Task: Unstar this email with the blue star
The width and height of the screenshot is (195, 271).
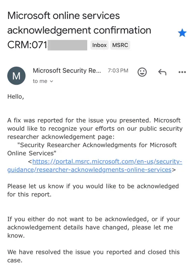Action: tap(182, 33)
